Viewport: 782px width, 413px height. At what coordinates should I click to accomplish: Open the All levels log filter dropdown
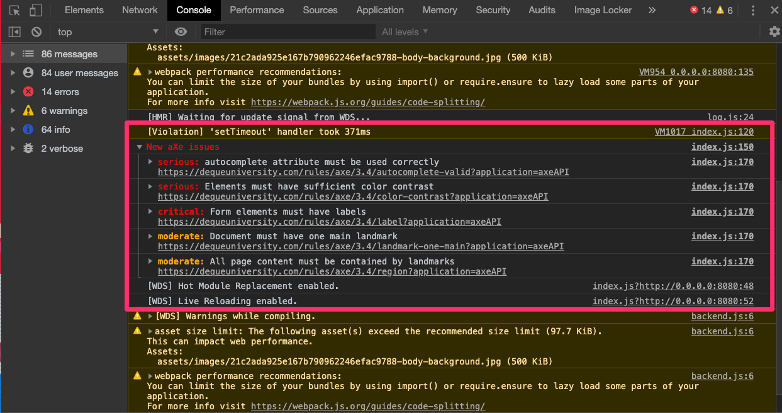405,31
